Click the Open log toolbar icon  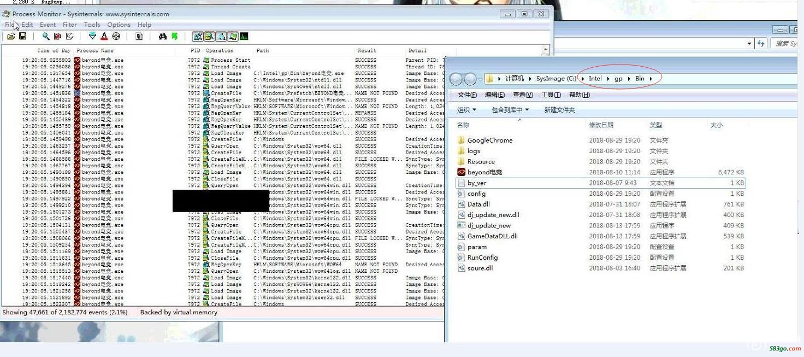(11, 37)
